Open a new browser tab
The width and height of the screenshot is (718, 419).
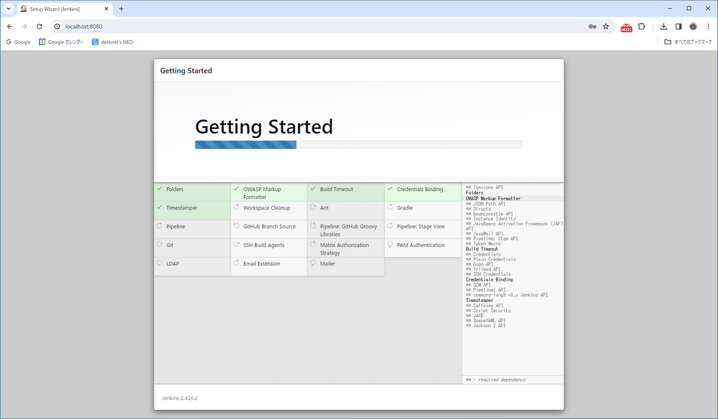(121, 9)
